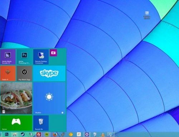Open the Remote Desktop Connection tile
179x137 pixels.
click(x=41, y=57)
